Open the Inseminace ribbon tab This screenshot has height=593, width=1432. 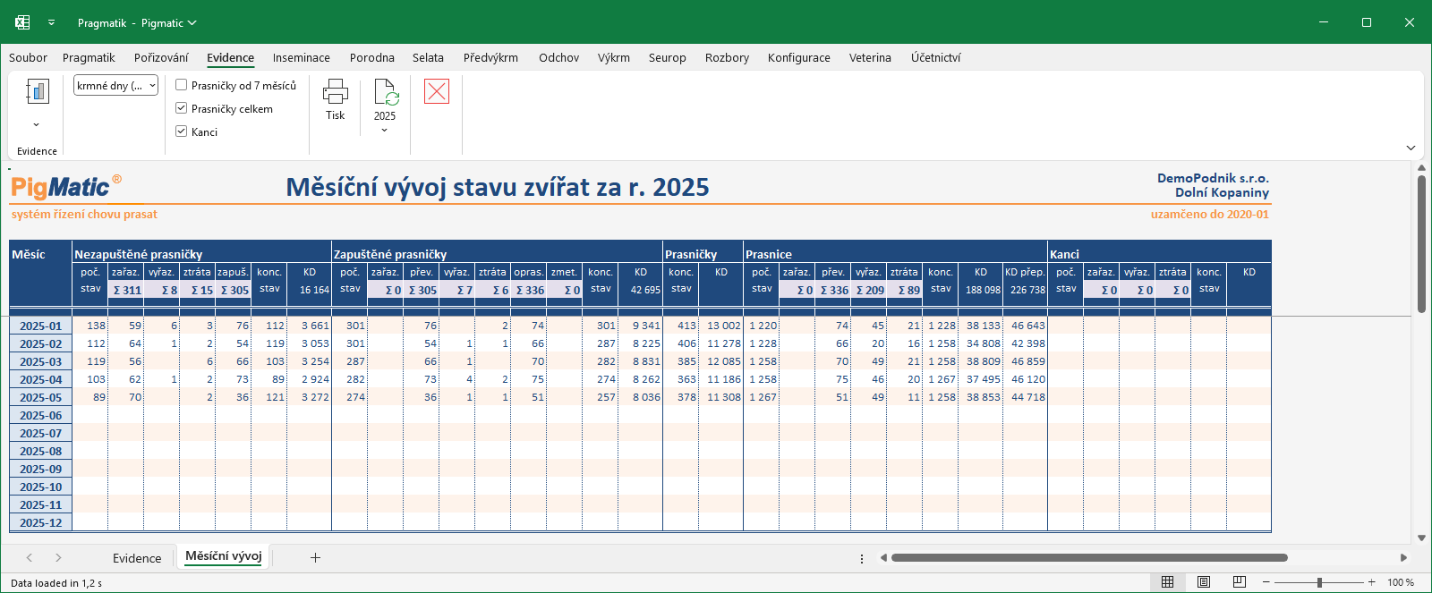[302, 58]
